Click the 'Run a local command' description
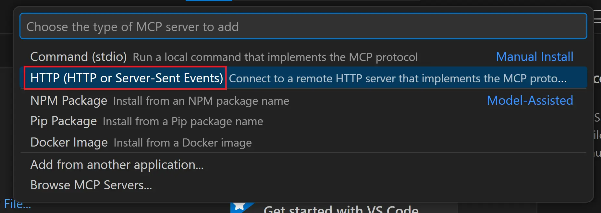Viewport: 601px width, 213px height. coord(275,57)
